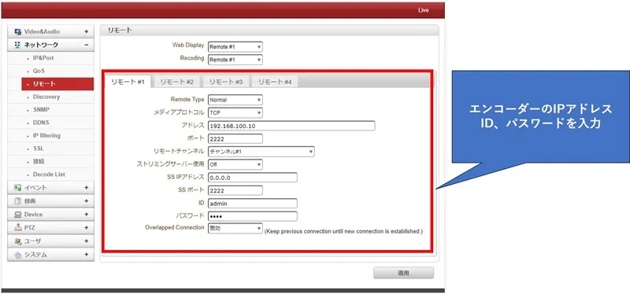Click the ネットワーク network icon

click(x=17, y=45)
